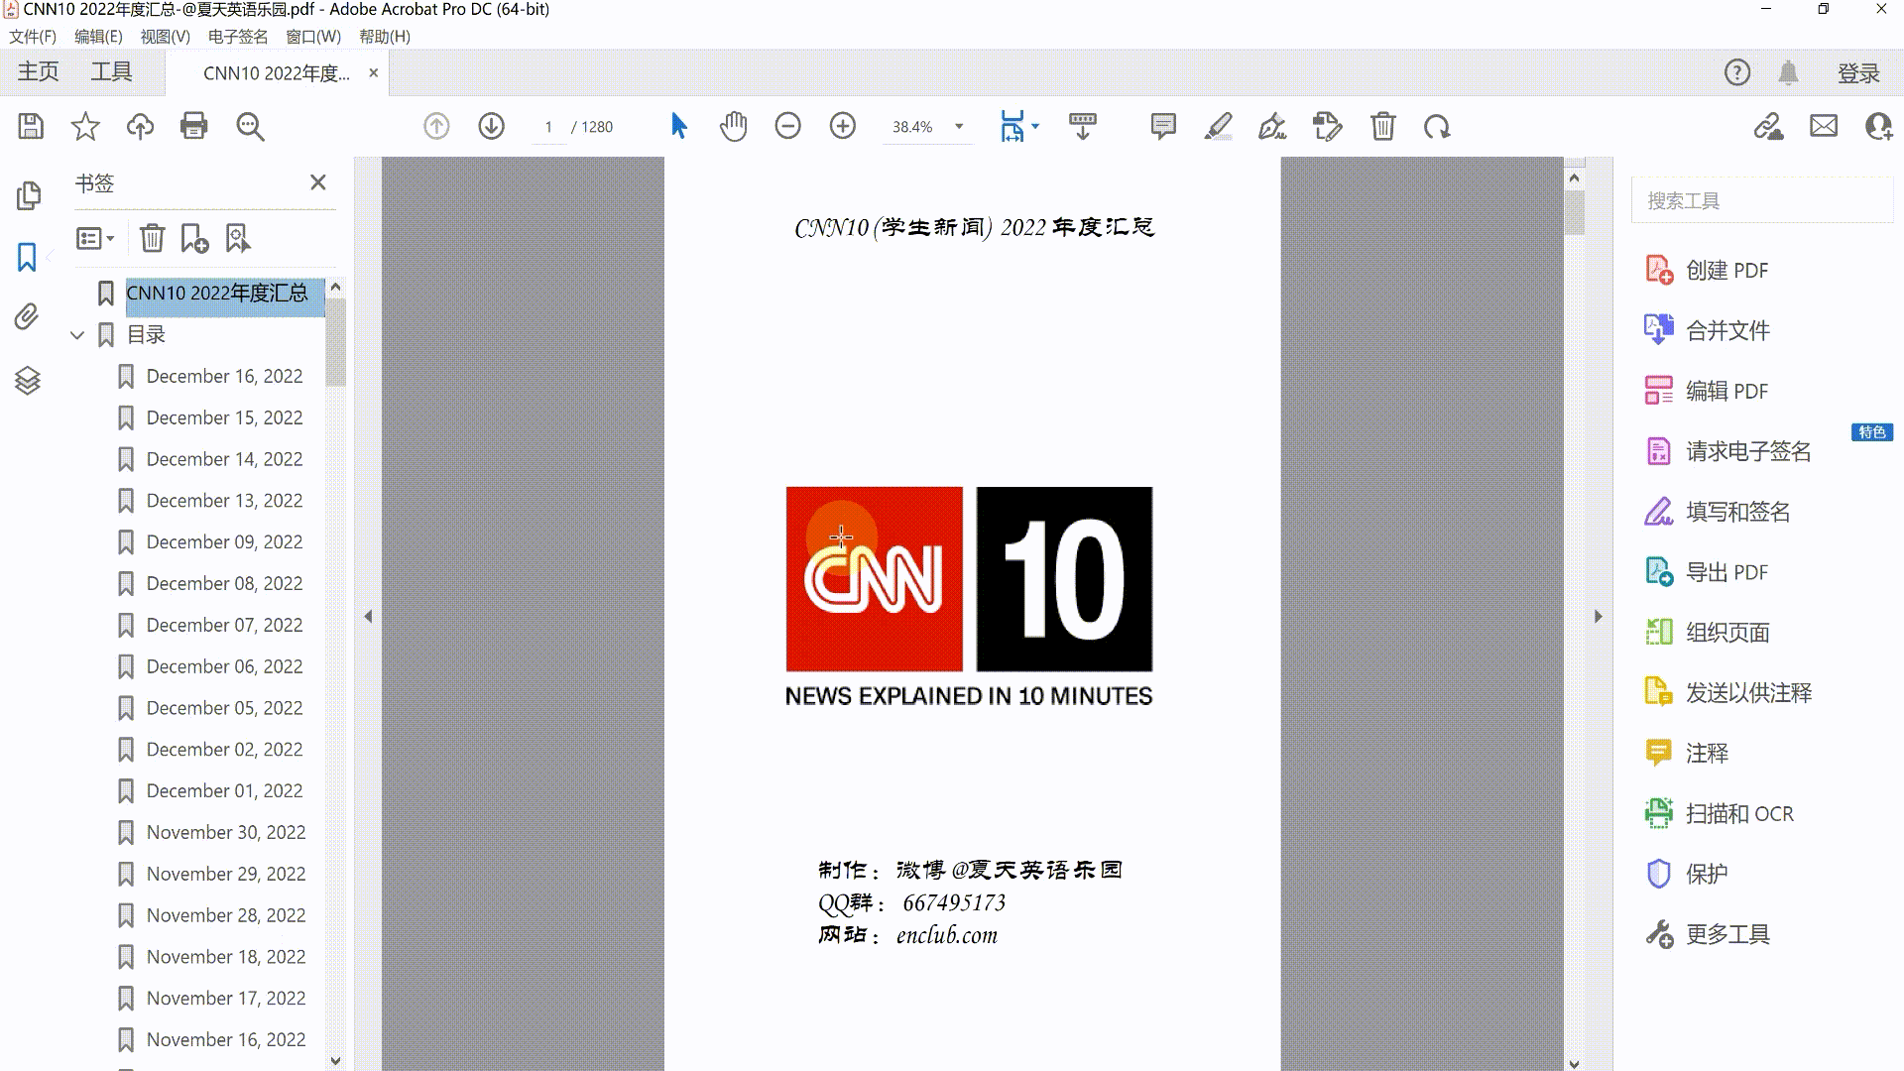Open 帮助(H) menu

coord(385,37)
